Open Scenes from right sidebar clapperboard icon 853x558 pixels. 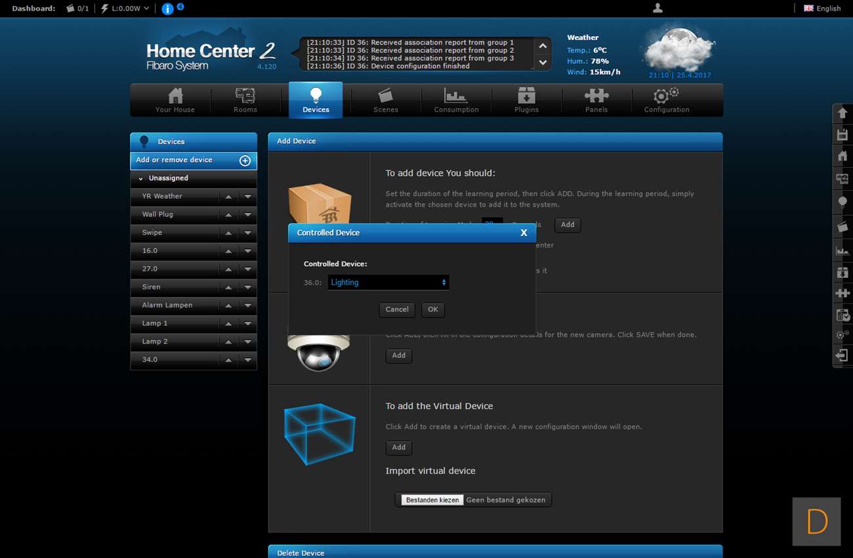[843, 226]
